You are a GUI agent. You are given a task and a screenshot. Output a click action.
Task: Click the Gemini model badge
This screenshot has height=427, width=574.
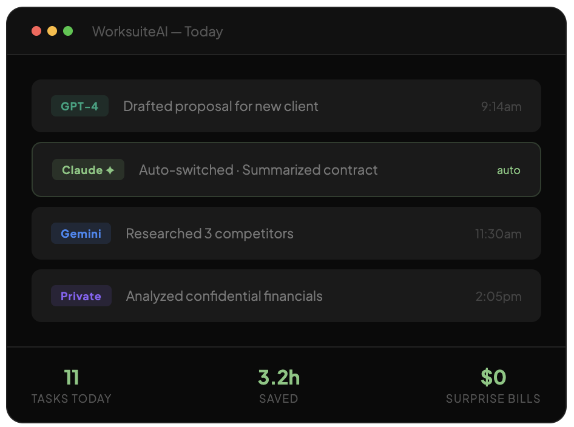point(81,234)
